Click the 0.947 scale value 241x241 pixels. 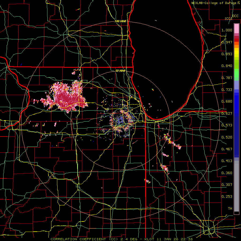pyautogui.click(x=227, y=42)
